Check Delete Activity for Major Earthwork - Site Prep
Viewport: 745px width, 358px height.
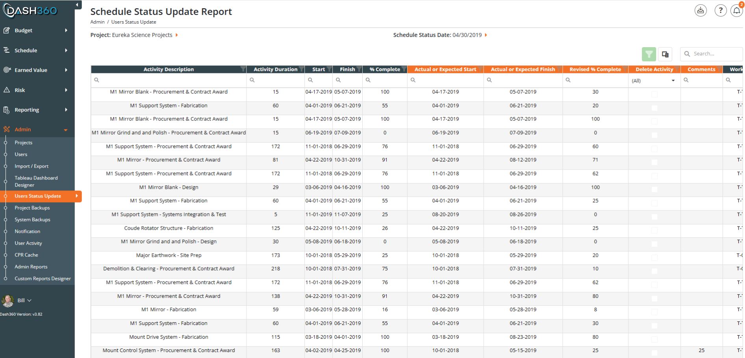pyautogui.click(x=654, y=258)
